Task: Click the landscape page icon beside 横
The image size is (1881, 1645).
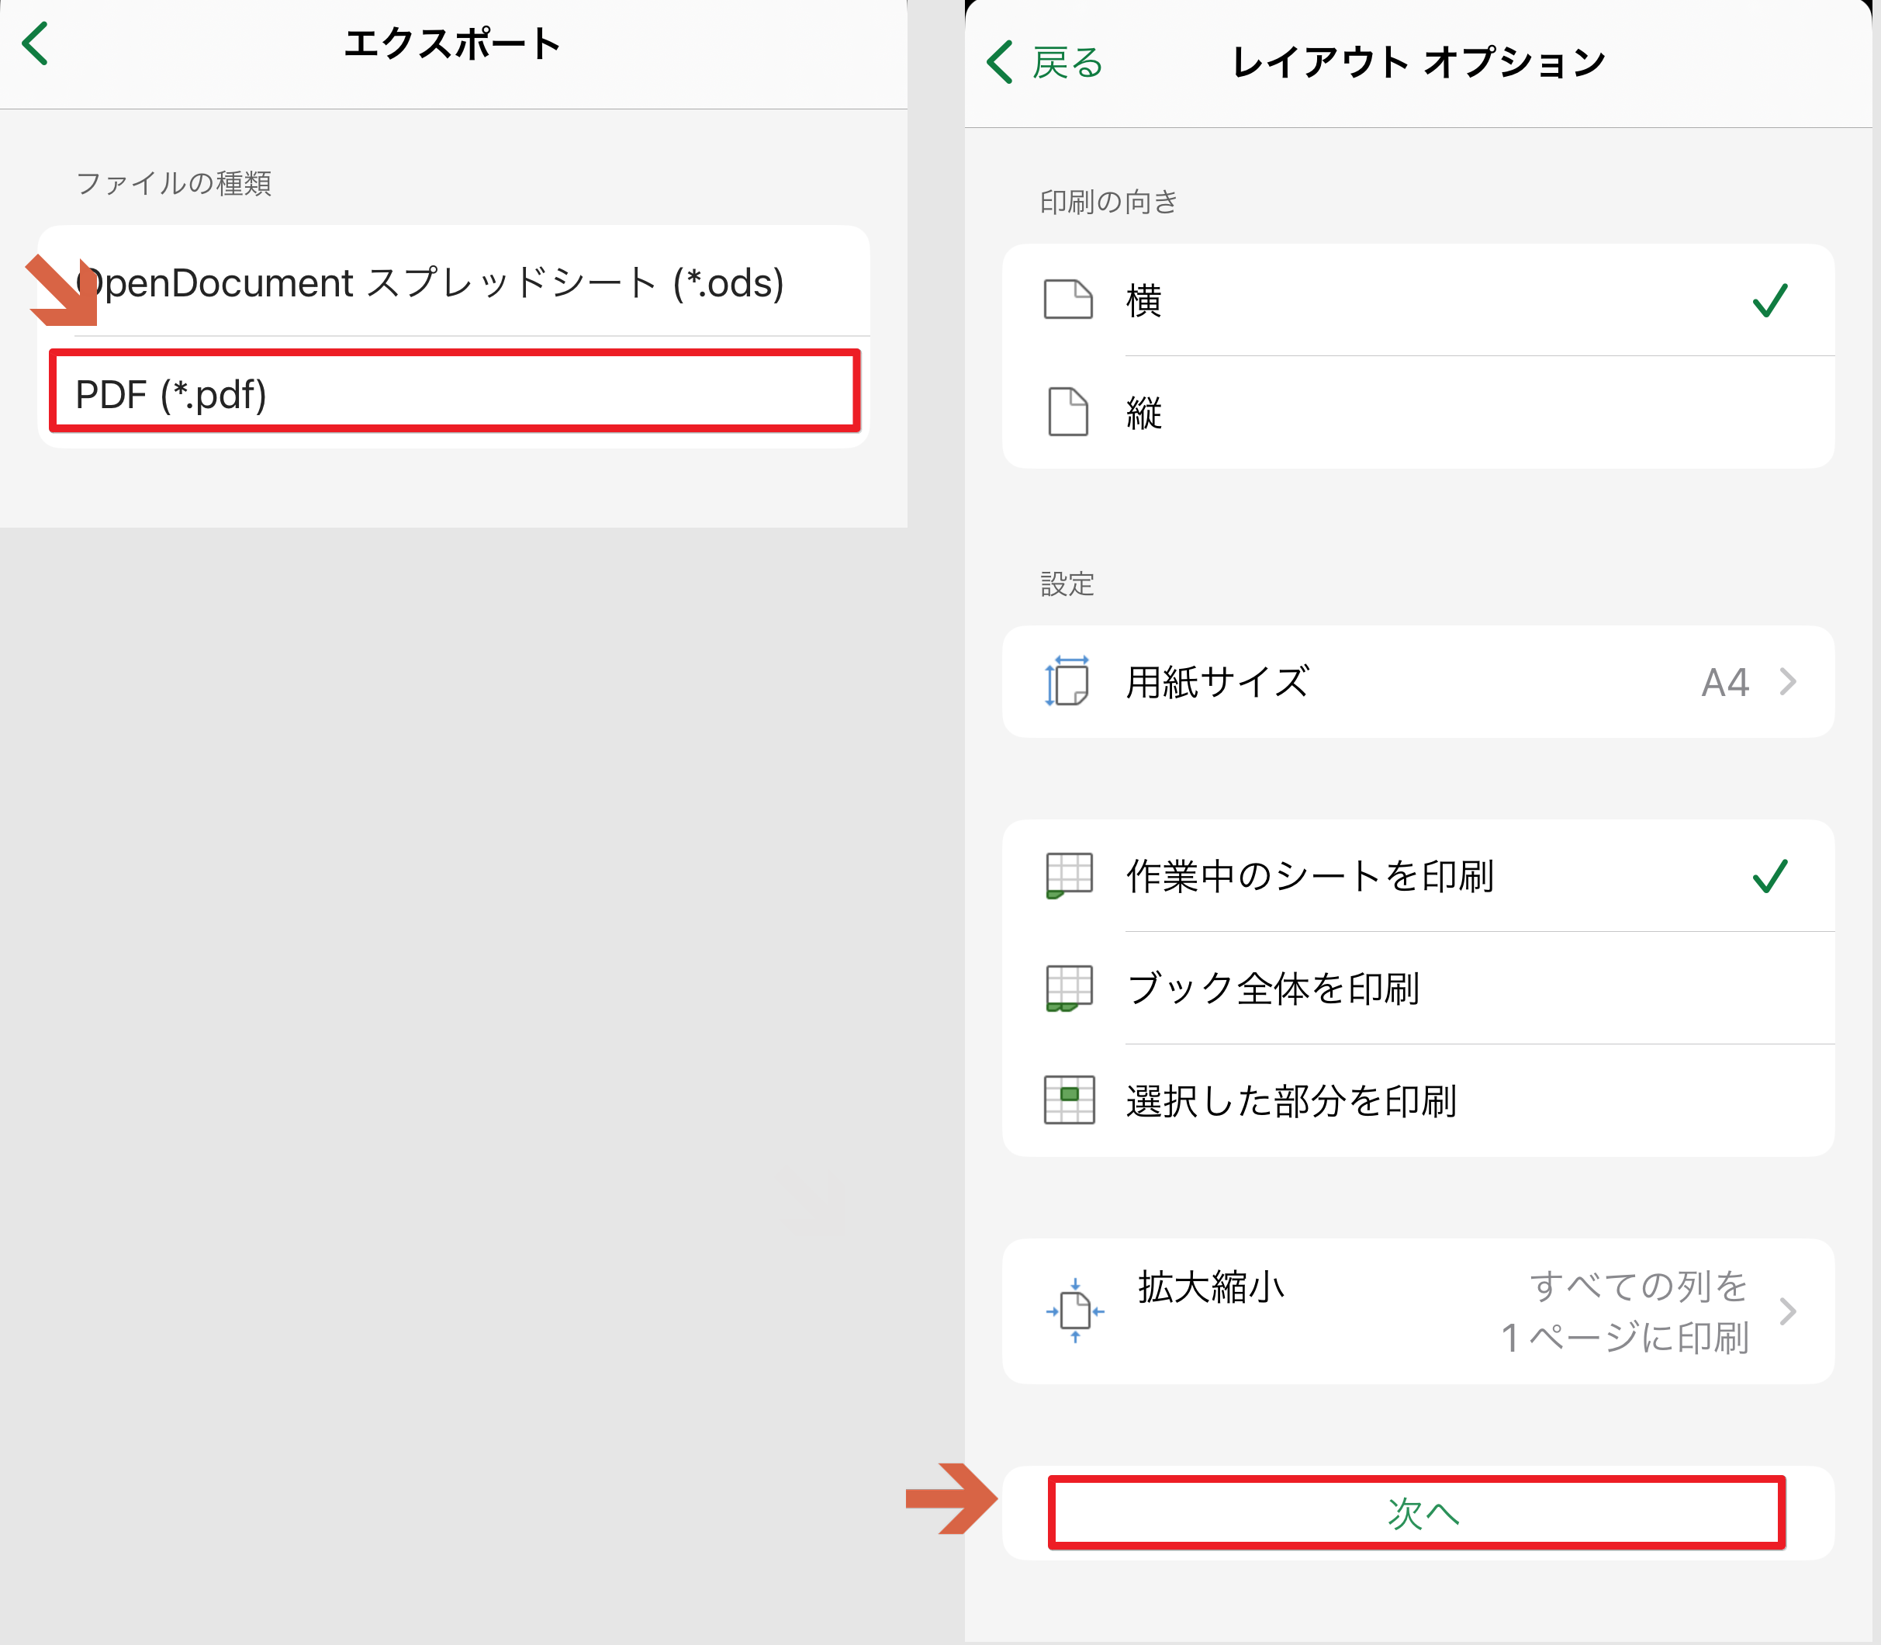Action: (1068, 300)
